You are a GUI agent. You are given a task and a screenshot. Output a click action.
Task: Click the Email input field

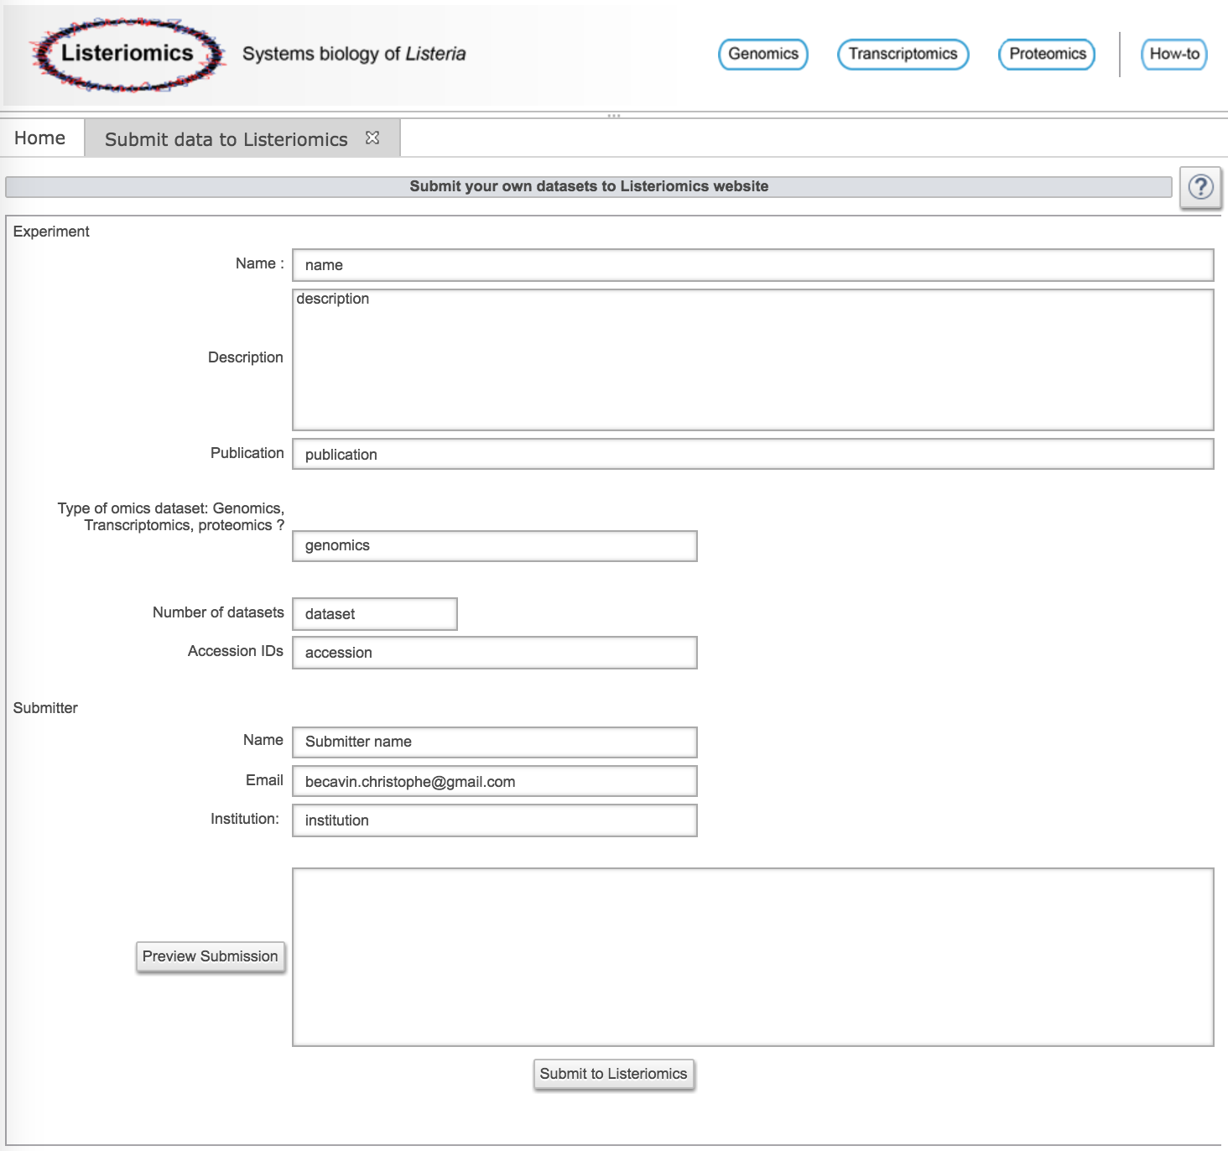click(494, 782)
